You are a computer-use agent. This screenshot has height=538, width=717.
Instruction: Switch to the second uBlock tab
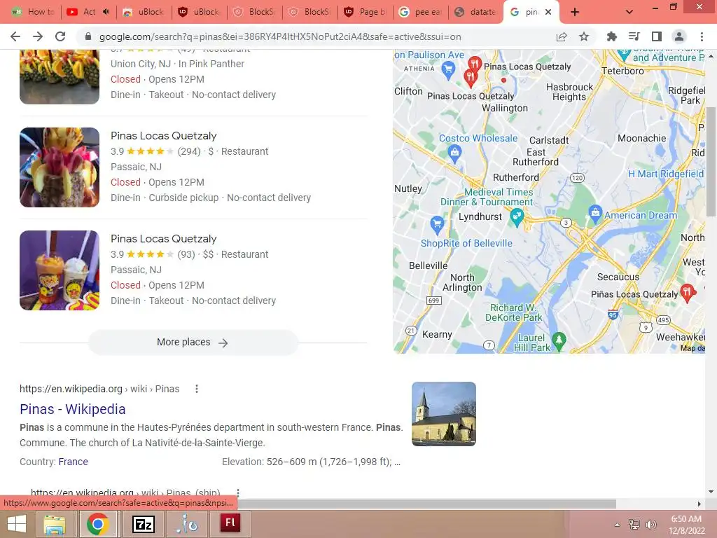(200, 12)
